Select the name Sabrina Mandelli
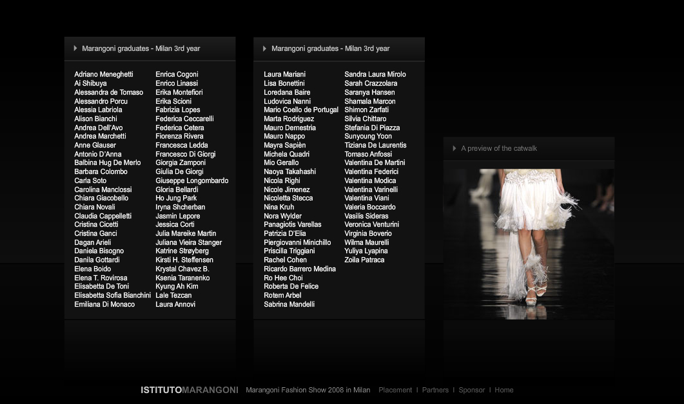Screen dimensions: 684x404 tap(289, 304)
